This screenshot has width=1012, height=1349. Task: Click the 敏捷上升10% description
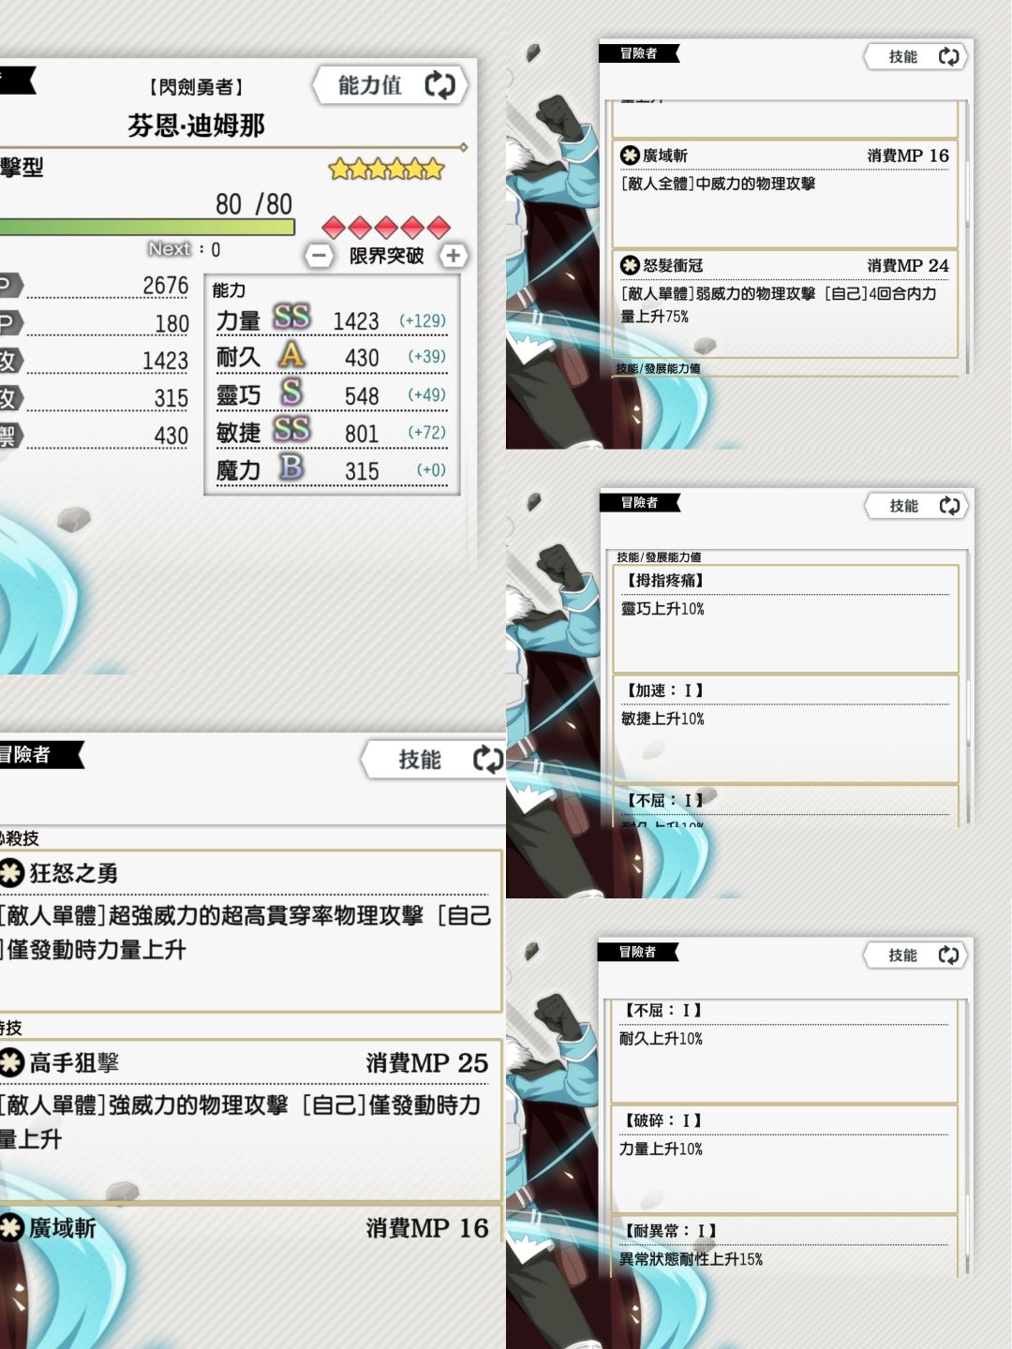[x=662, y=719]
